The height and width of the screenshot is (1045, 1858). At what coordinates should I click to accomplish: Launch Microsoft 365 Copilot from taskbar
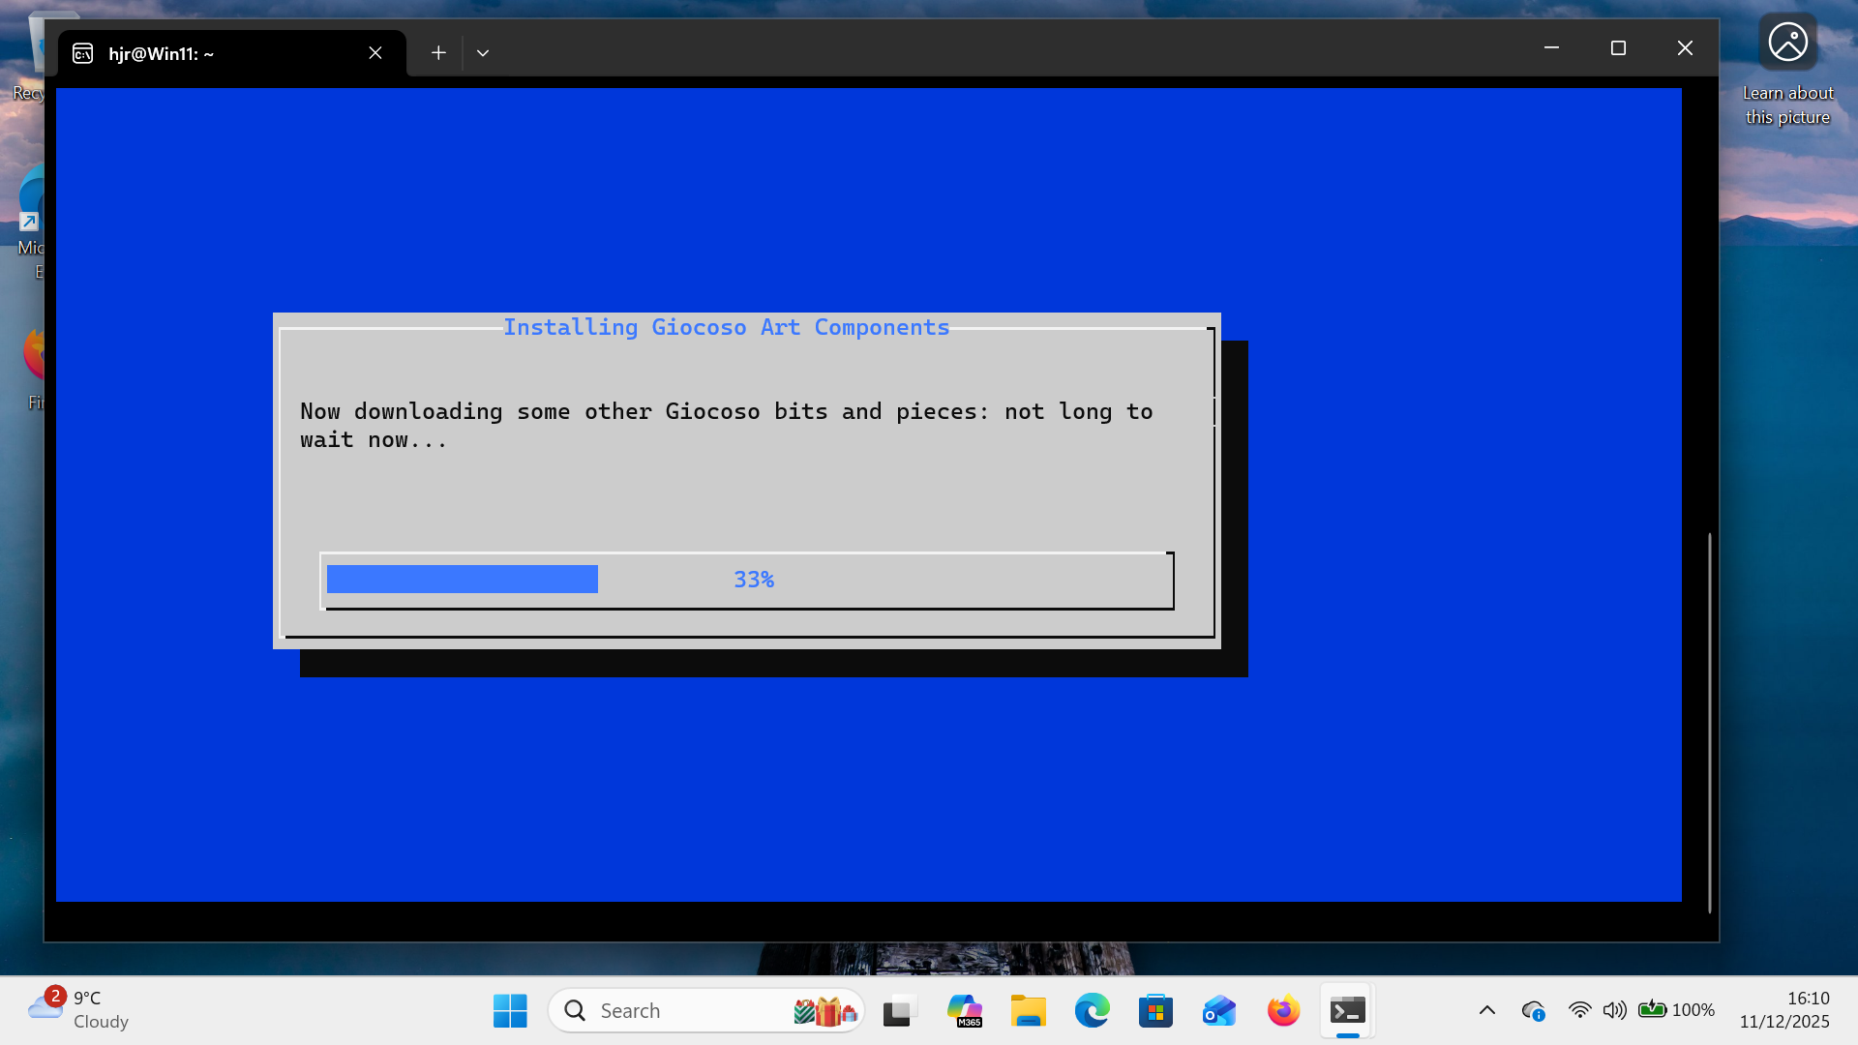click(x=964, y=1011)
